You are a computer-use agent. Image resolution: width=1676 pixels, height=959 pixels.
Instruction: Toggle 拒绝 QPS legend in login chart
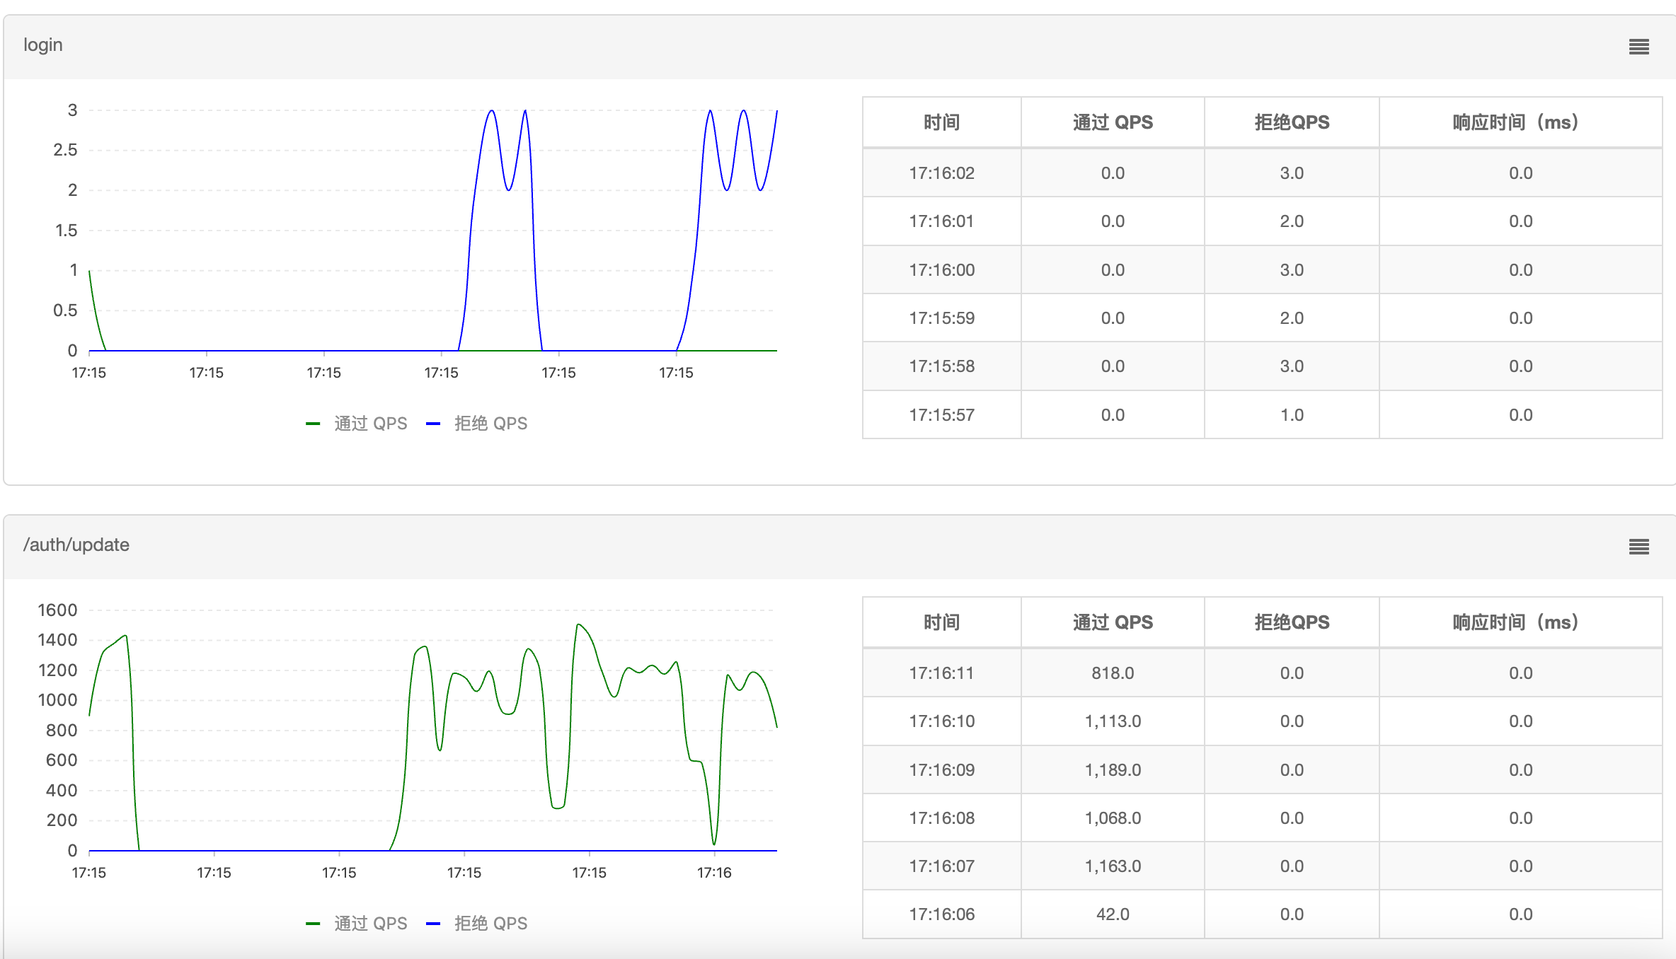point(490,424)
